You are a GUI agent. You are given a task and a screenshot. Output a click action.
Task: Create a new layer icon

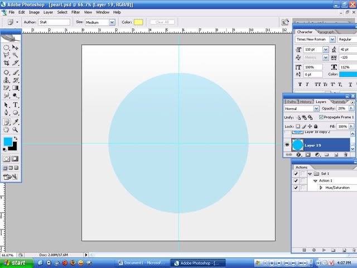click(336, 155)
